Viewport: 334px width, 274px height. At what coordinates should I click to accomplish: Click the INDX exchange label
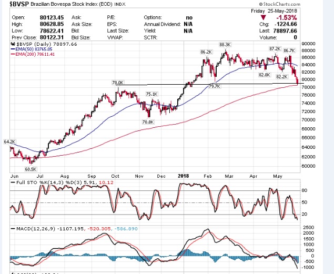pos(120,4)
